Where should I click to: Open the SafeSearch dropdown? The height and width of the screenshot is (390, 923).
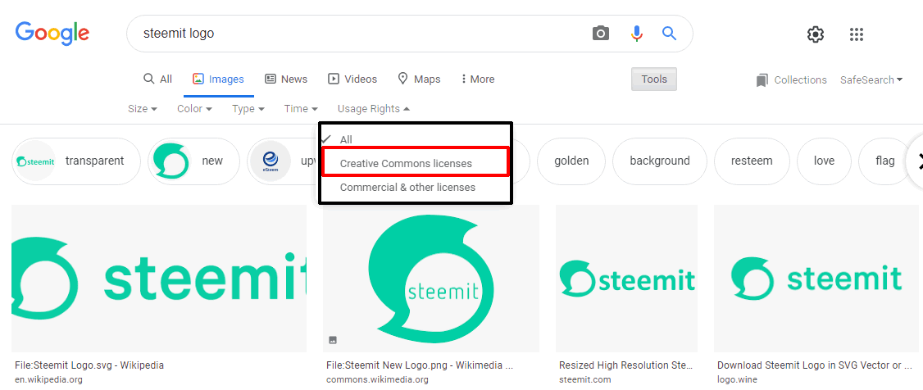871,80
